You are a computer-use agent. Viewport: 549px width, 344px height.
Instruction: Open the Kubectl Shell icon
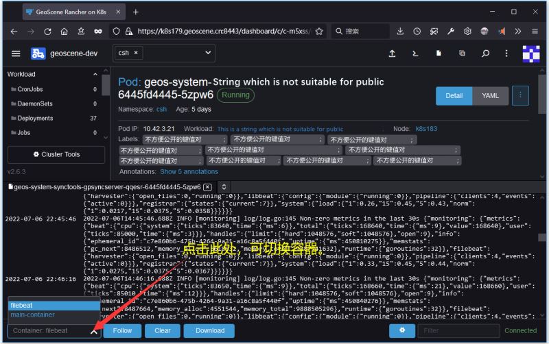415,53
